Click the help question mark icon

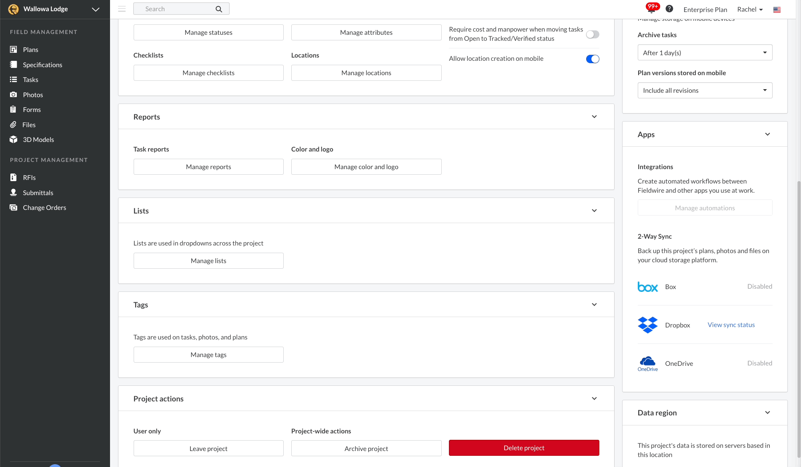[669, 8]
